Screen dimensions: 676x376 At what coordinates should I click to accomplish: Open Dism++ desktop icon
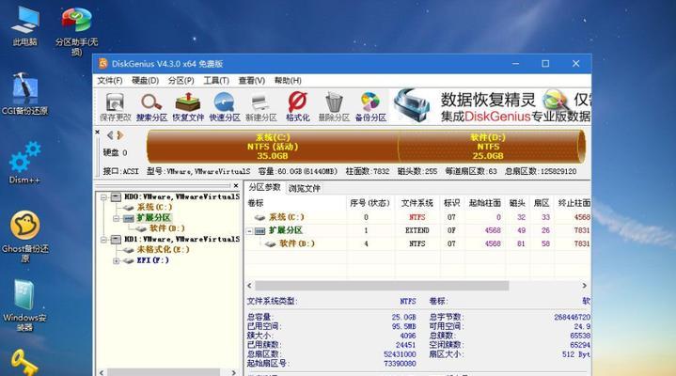click(x=24, y=163)
